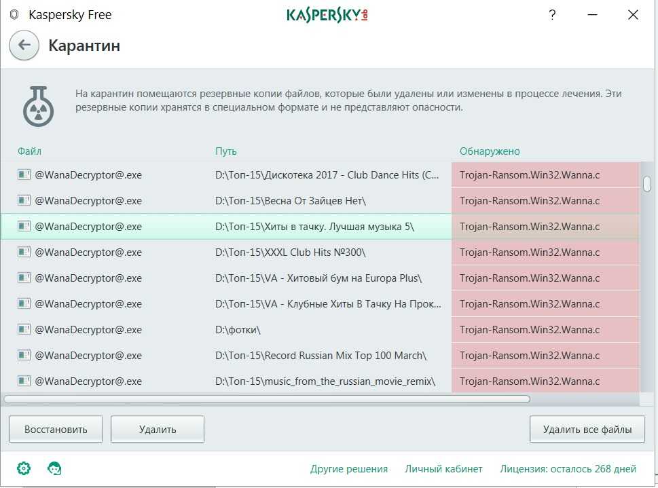Click file icon in D:\фотки row

pos(24,329)
